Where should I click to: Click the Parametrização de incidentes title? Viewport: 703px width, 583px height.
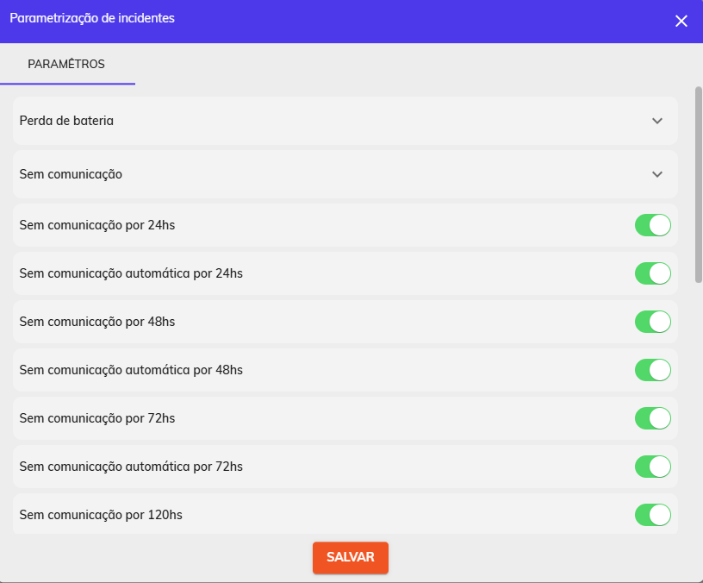coord(92,18)
